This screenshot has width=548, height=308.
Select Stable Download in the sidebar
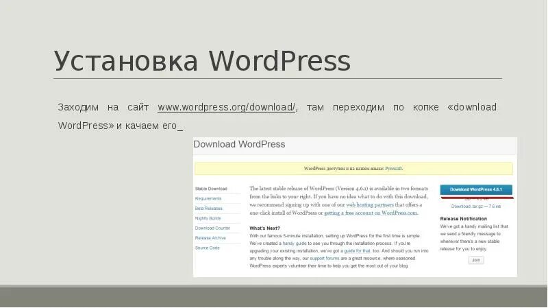pyautogui.click(x=211, y=189)
